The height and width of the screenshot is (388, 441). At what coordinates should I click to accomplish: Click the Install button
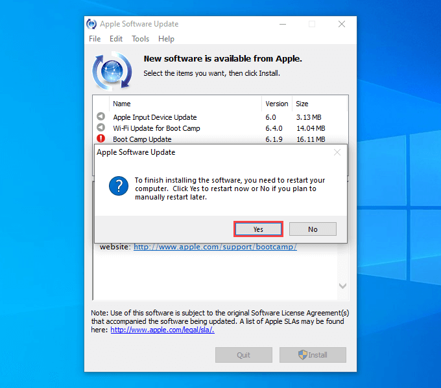click(x=313, y=355)
